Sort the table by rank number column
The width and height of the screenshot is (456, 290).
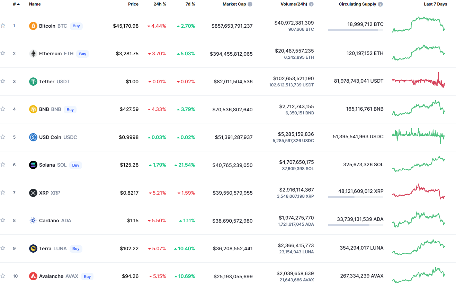16,4
